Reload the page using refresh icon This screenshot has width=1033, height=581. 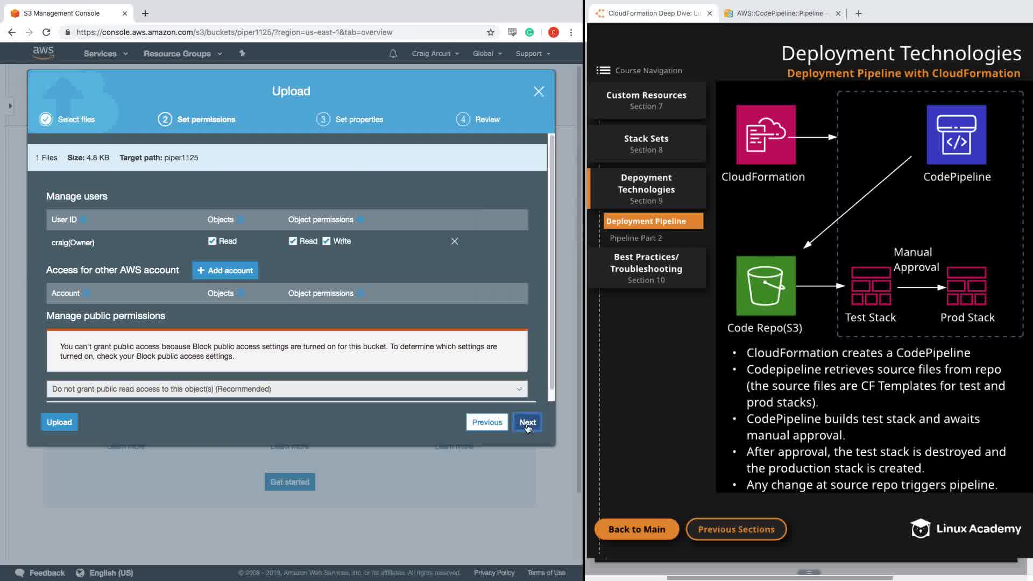46,32
